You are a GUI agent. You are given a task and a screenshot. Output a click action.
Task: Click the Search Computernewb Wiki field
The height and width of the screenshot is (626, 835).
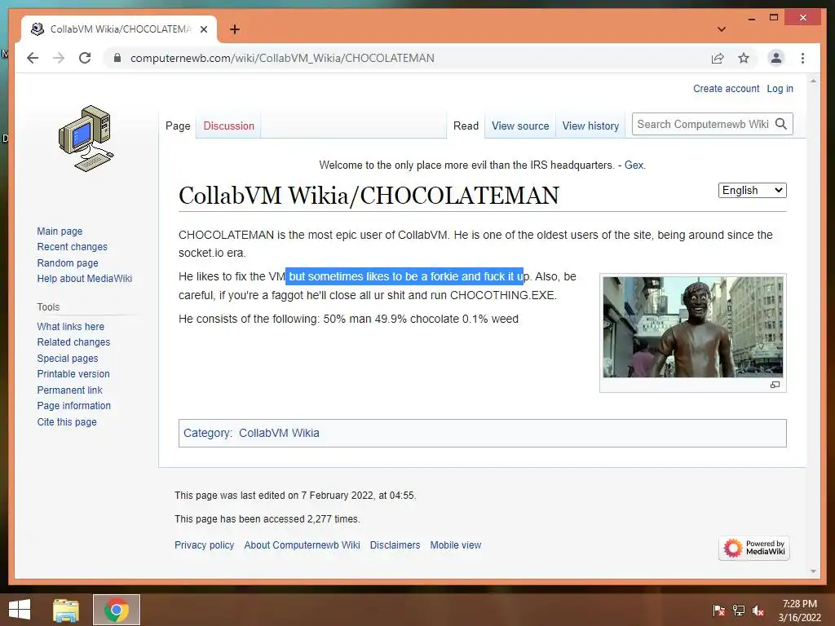[703, 124]
